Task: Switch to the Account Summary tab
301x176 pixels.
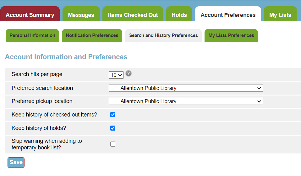Action: pos(30,14)
